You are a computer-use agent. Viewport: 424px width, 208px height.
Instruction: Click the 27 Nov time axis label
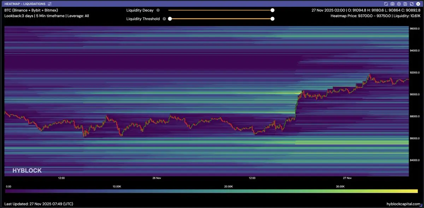click(x=347, y=178)
